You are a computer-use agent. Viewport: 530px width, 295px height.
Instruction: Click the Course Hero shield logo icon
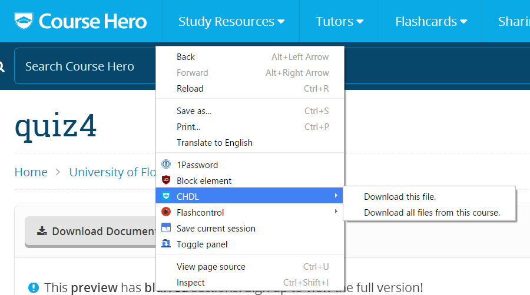coord(24,21)
